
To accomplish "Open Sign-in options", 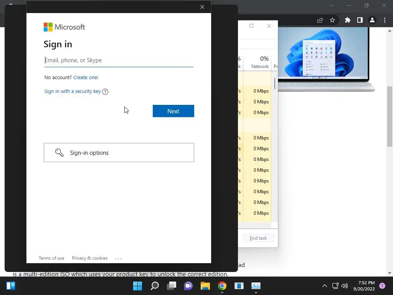I will [x=119, y=152].
